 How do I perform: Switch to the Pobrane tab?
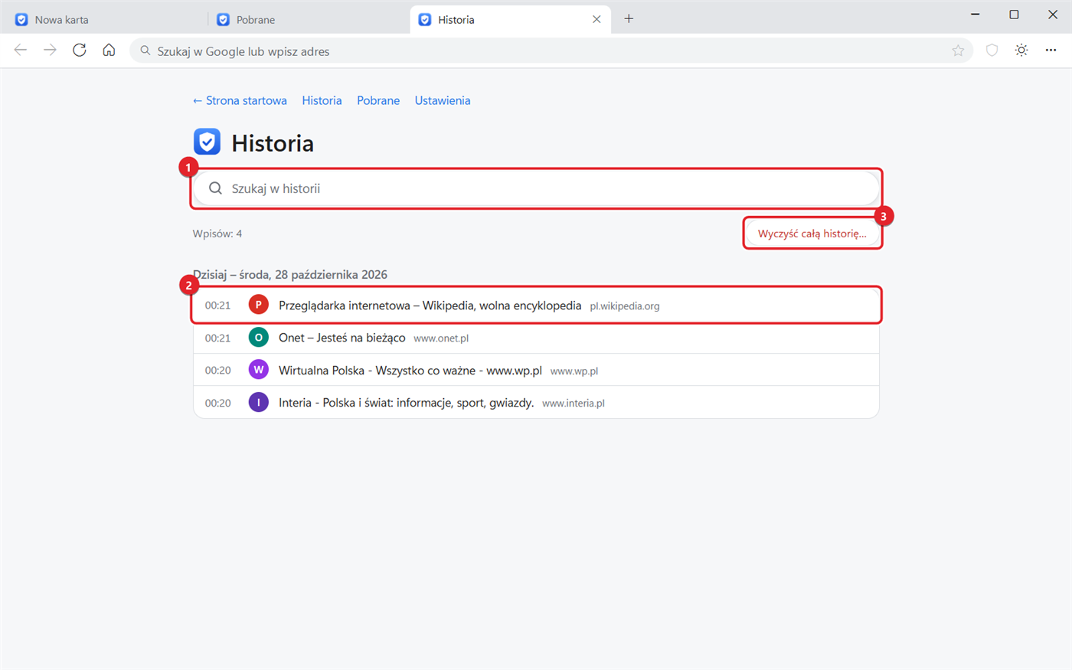click(309, 19)
